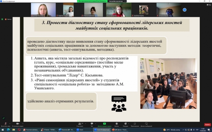The height and width of the screenshot is (132, 212).
Task: Select Альбіна Кирпа video thumbnail
Action: click(x=144, y=10)
